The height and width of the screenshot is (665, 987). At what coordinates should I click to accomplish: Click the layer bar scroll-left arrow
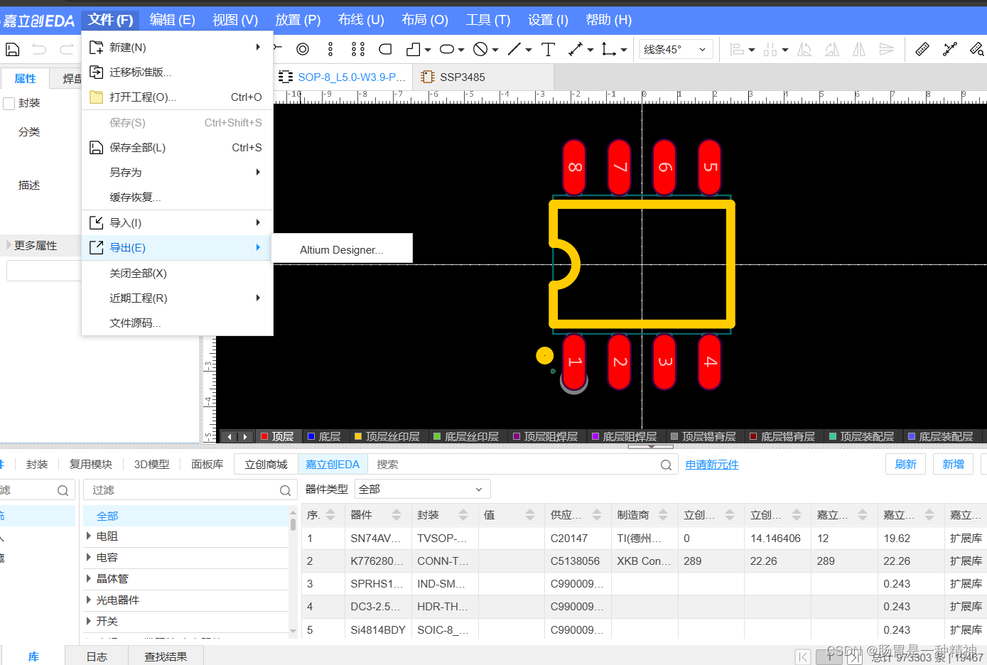pyautogui.click(x=230, y=437)
